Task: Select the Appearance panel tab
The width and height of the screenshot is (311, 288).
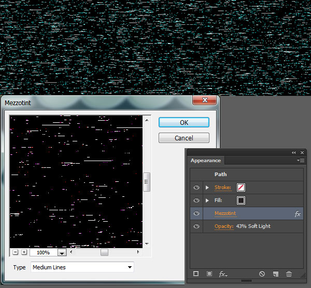Action: (206, 161)
